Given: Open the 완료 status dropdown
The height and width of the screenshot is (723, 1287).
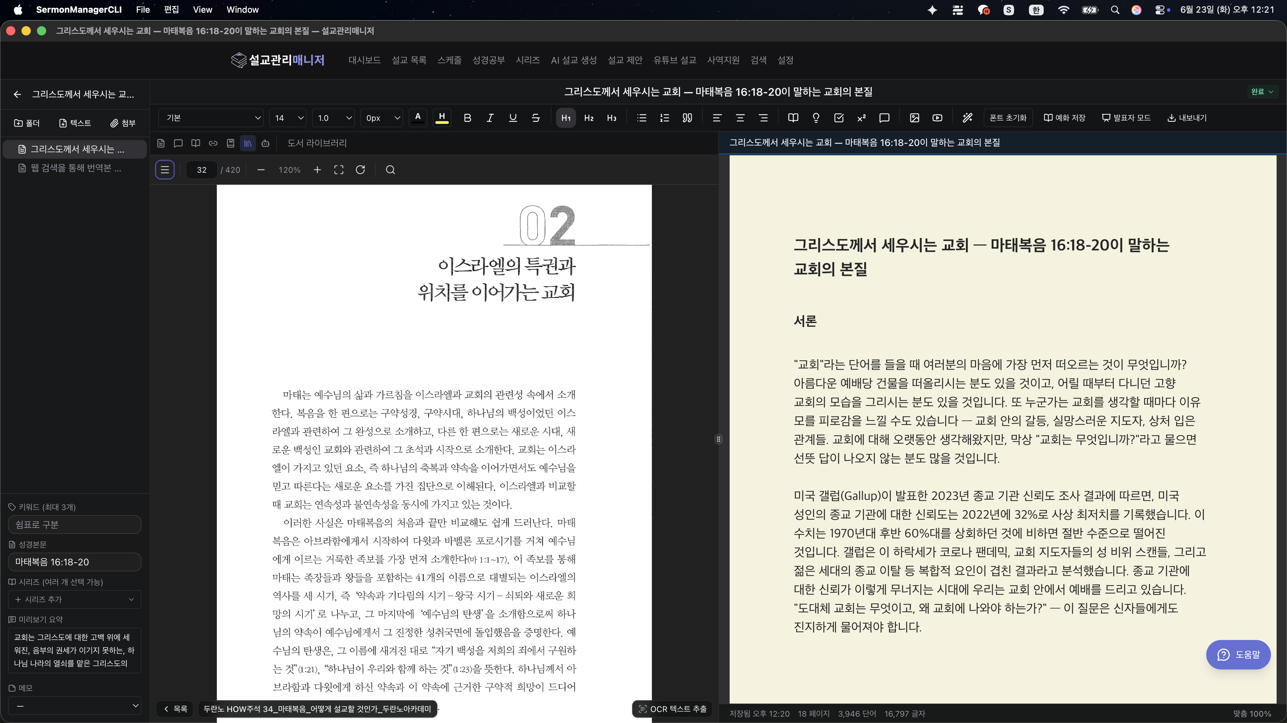Looking at the screenshot, I should tap(1262, 91).
